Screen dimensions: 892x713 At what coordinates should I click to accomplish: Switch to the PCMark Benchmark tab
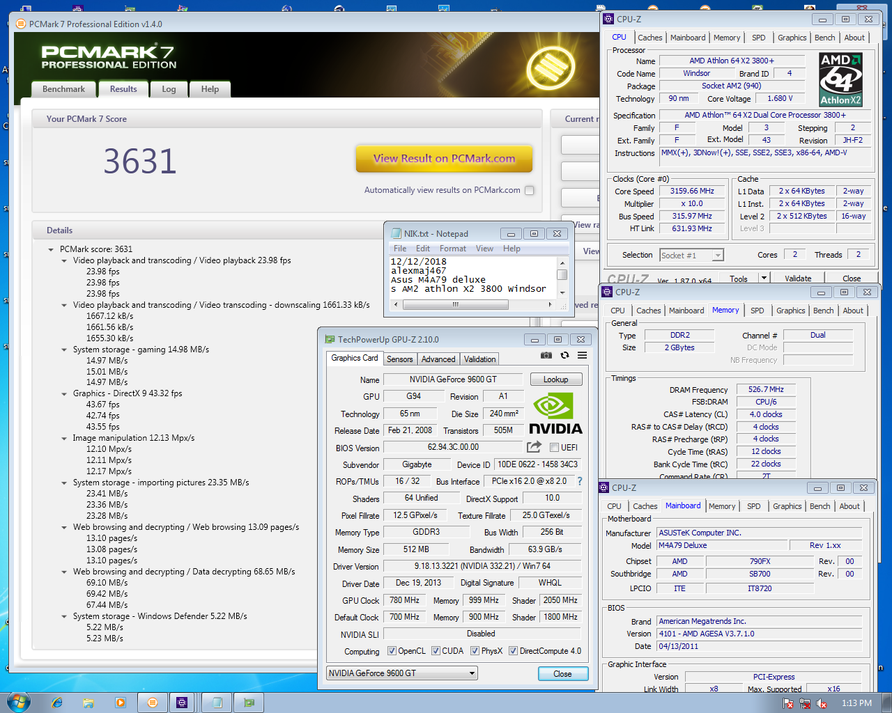(63, 89)
